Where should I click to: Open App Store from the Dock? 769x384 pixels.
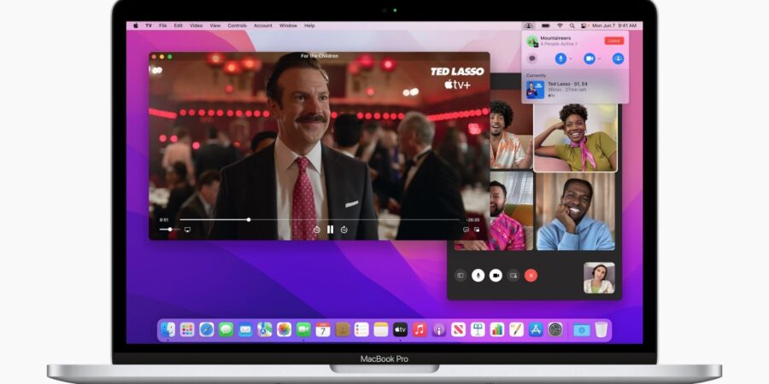[x=536, y=329]
